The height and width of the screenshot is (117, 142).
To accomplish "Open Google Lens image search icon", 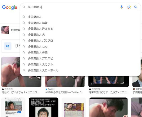I will (x=129, y=7).
